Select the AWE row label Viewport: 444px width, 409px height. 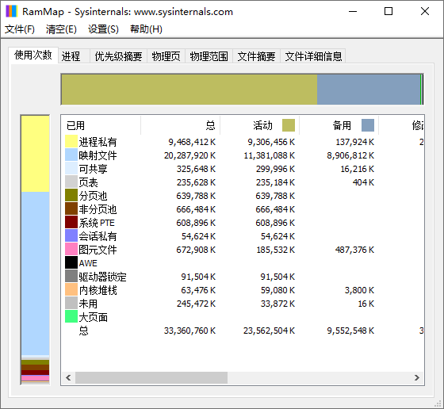pos(88,263)
